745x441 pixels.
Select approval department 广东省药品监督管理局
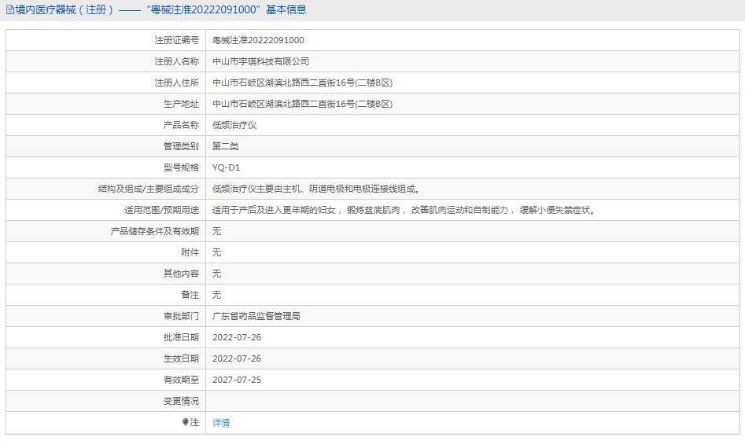tap(256, 316)
